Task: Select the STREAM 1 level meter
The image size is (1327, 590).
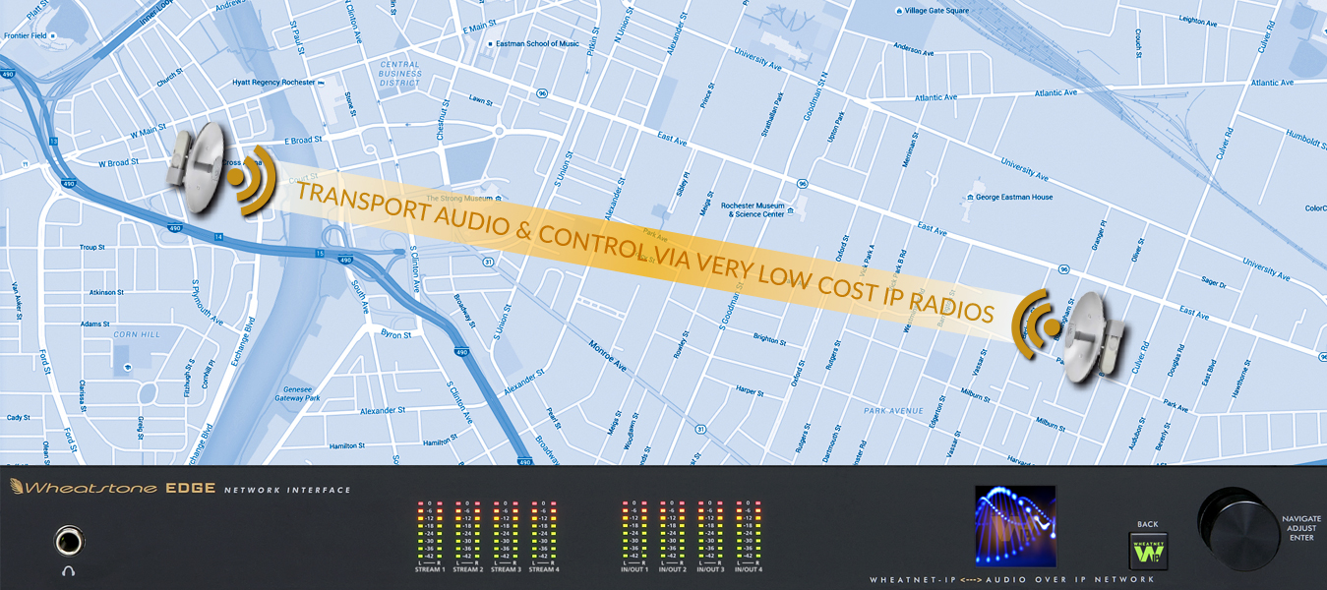Action: pyautogui.click(x=430, y=536)
